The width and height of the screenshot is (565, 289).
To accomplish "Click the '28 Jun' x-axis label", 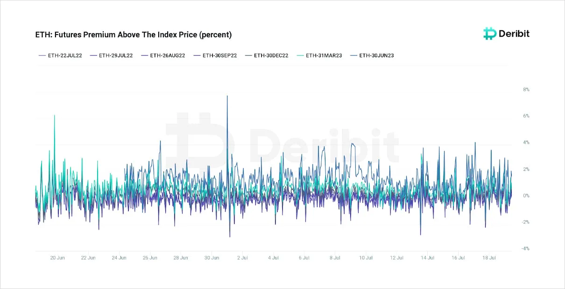I will 181,257.
